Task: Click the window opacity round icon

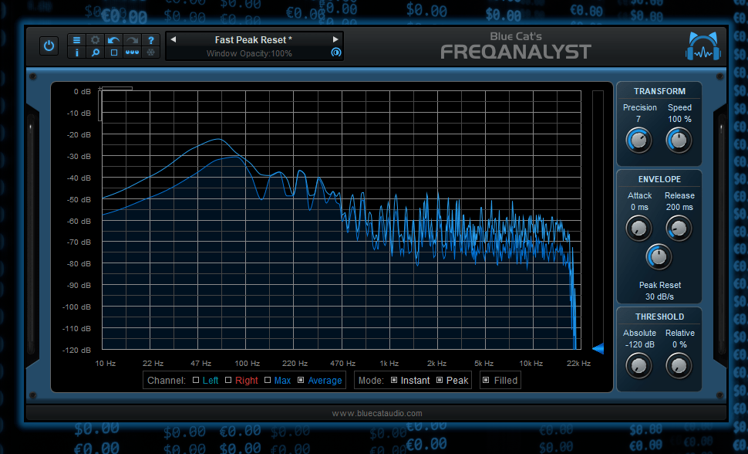Action: point(336,53)
